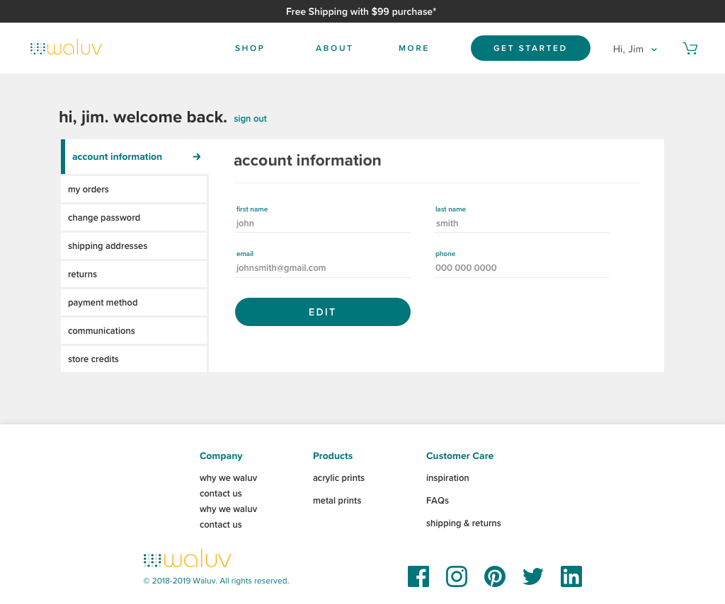The height and width of the screenshot is (604, 725).
Task: Click the sign out link
Action: tap(250, 119)
